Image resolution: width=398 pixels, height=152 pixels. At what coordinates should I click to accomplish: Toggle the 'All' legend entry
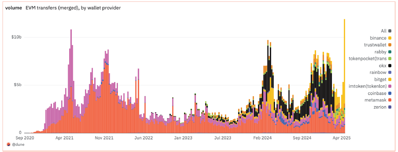(x=383, y=31)
